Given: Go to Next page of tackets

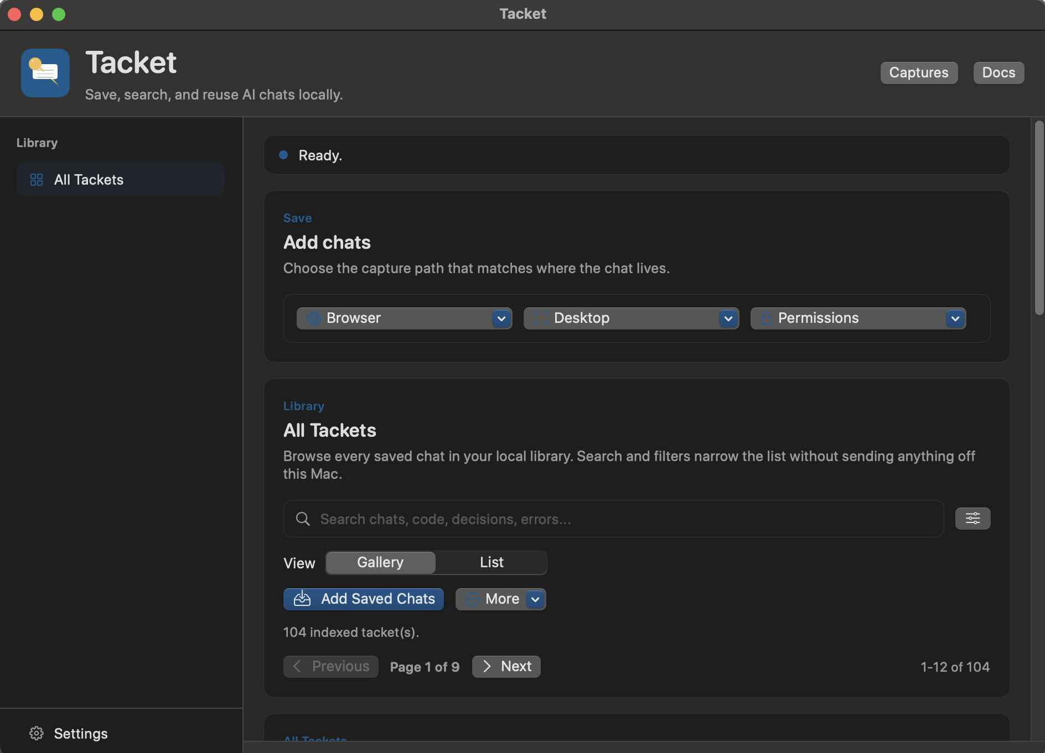Looking at the screenshot, I should pyautogui.click(x=506, y=666).
